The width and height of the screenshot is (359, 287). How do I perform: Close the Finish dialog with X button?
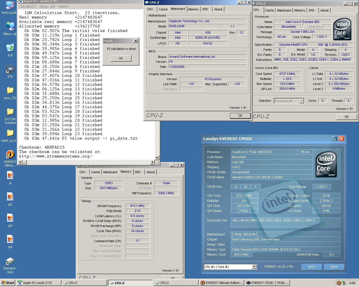[x=136, y=41]
